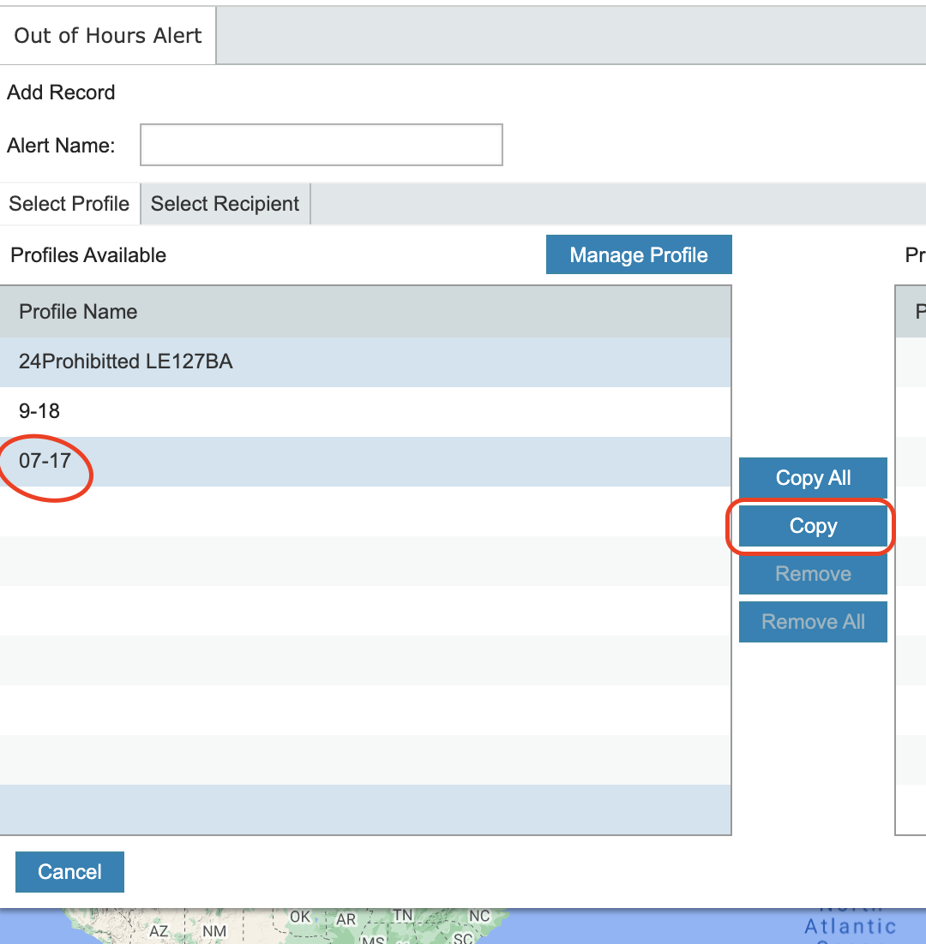Click the Atlantic label on the map
The width and height of the screenshot is (926, 944).
point(850,926)
